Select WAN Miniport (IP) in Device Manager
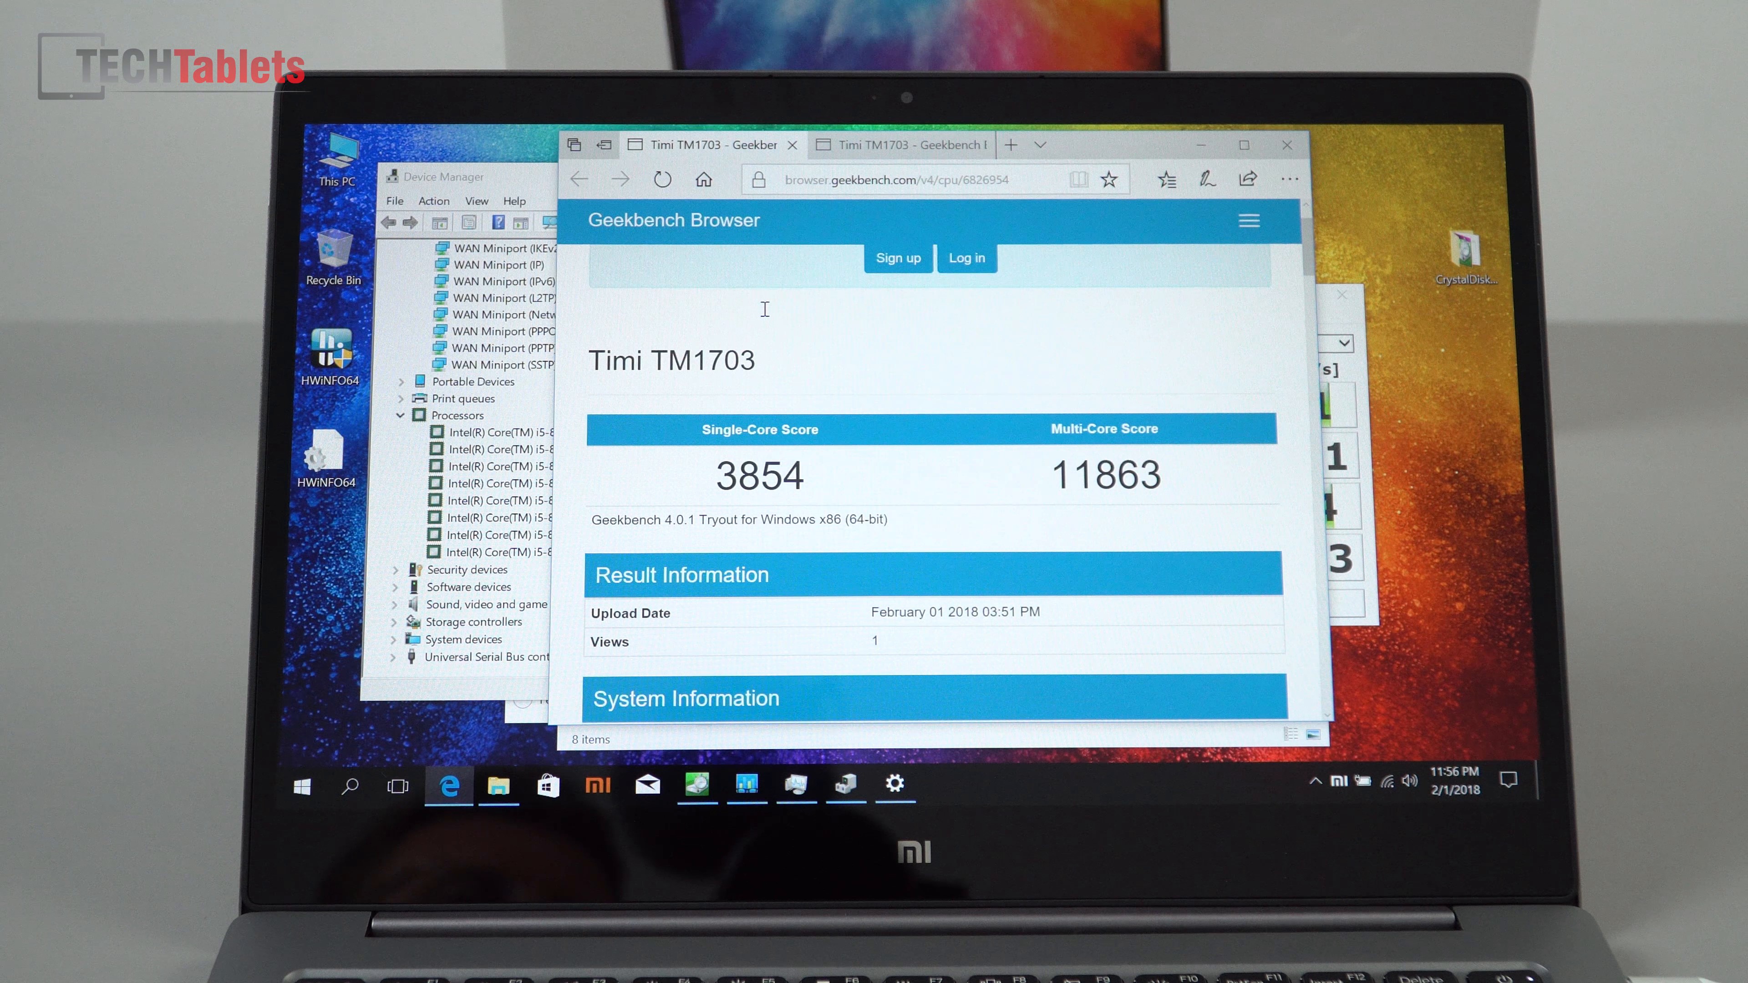This screenshot has height=983, width=1748. coord(498,264)
